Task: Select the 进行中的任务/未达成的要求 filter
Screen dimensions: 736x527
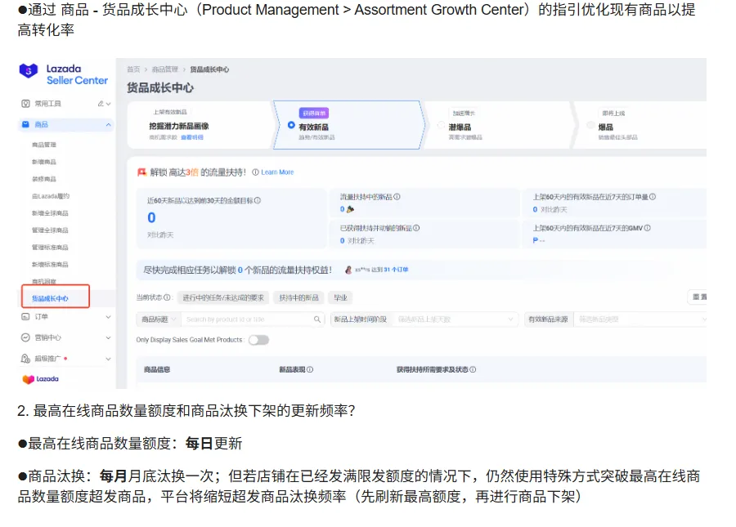Action: pyautogui.click(x=224, y=298)
